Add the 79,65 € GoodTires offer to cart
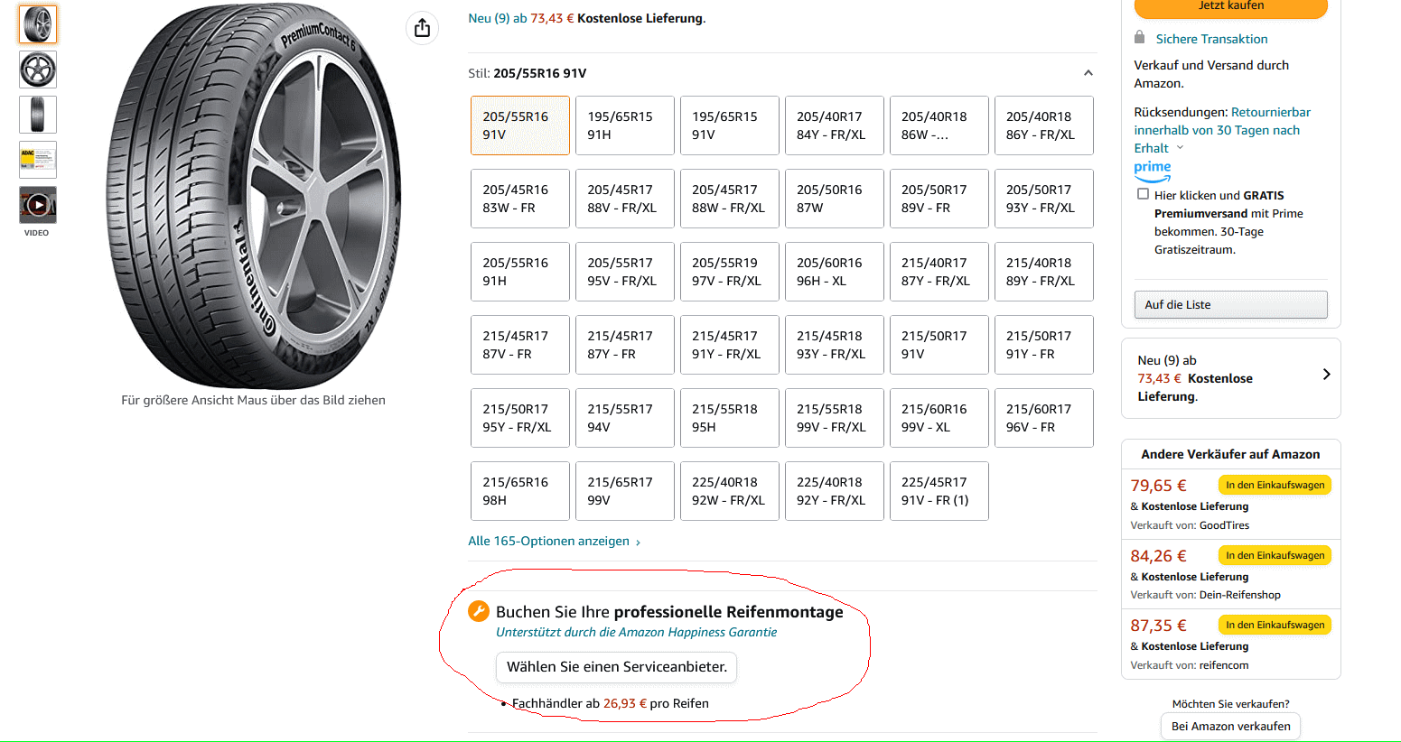The height and width of the screenshot is (742, 1401). (x=1275, y=486)
